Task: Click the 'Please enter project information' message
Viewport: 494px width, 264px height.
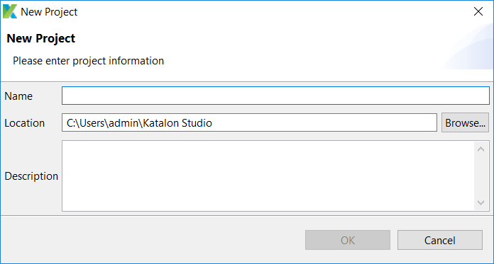Action: pyautogui.click(x=88, y=61)
